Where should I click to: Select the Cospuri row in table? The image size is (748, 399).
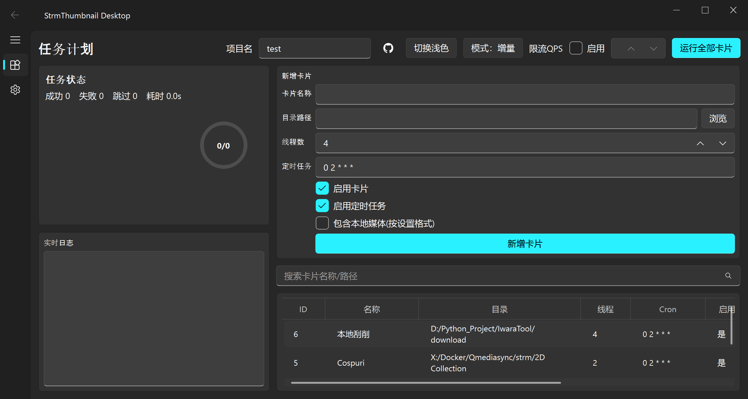(x=351, y=363)
